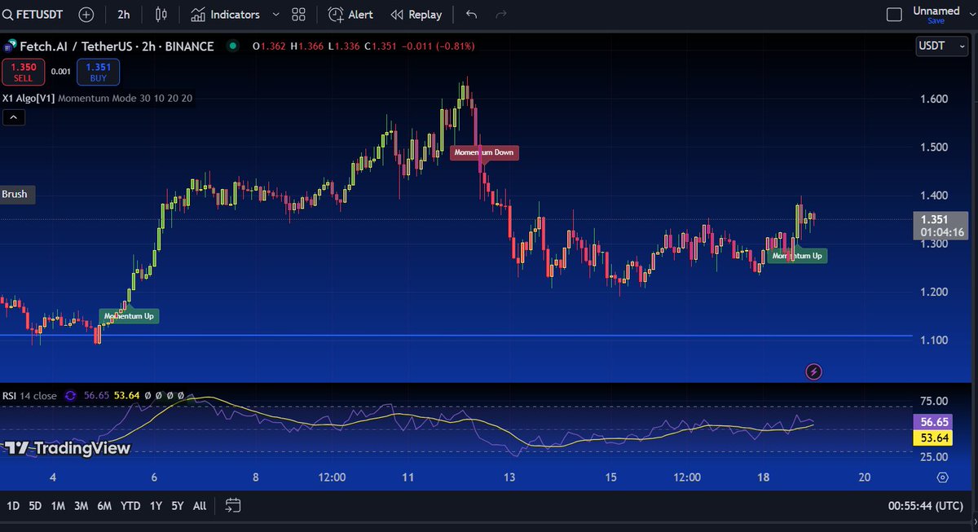Start Replay mode
The image size is (978, 532).
pyautogui.click(x=416, y=14)
